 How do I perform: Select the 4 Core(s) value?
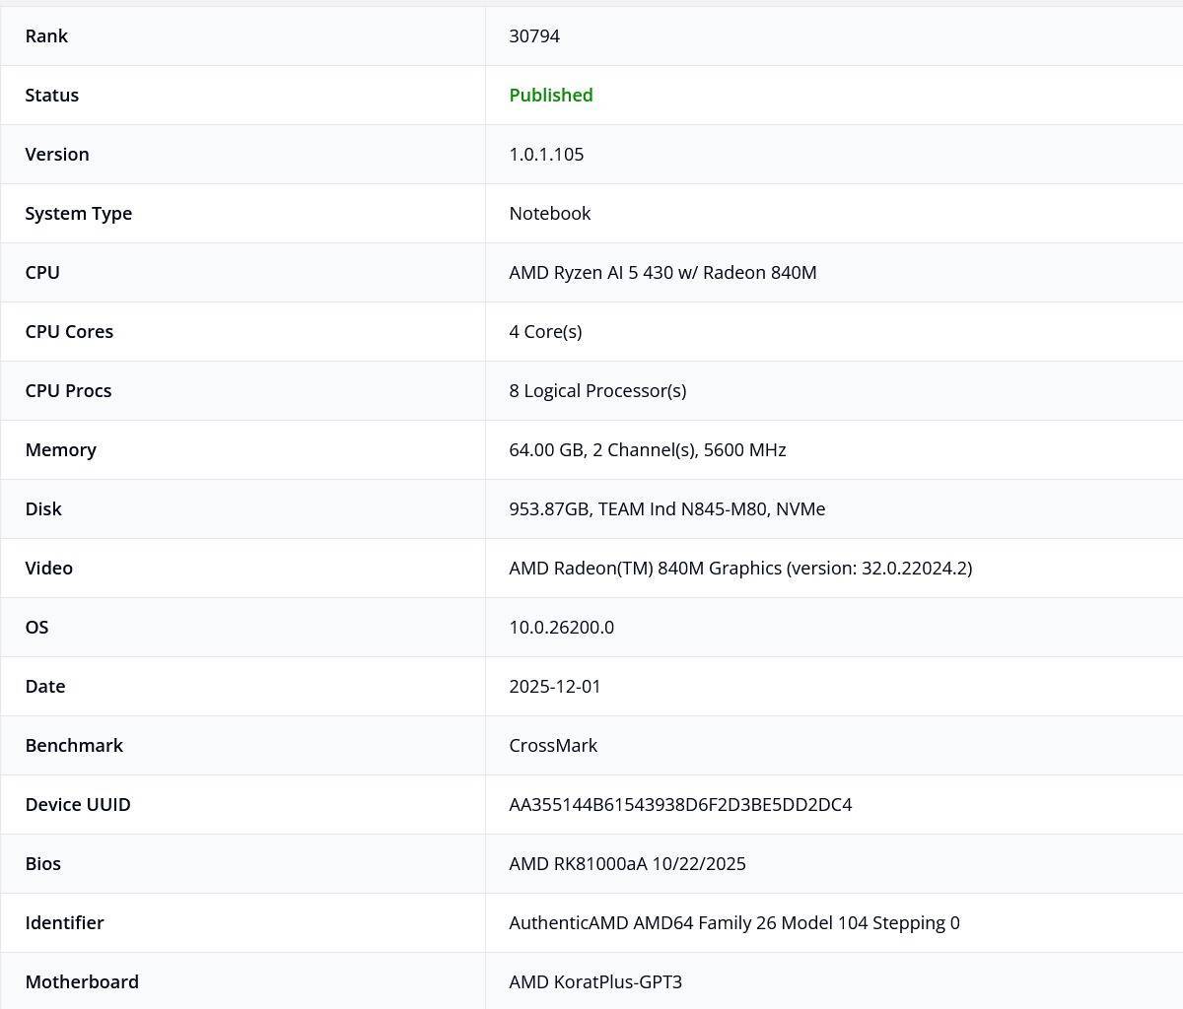click(x=545, y=332)
